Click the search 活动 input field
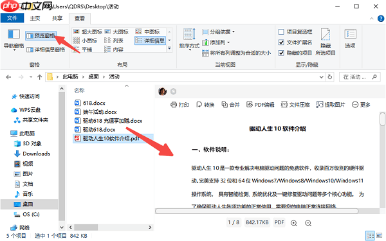Image resolution: width=386 pixels, height=241 pixels. click(x=360, y=77)
